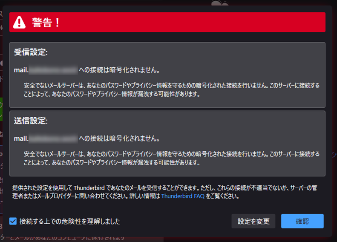Uncheck 接続する上での危険性を理解しました checkbox
This screenshot has width=337, height=242.
click(x=13, y=221)
